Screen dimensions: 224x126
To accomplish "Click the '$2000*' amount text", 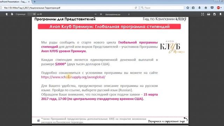I will coord(61,64).
